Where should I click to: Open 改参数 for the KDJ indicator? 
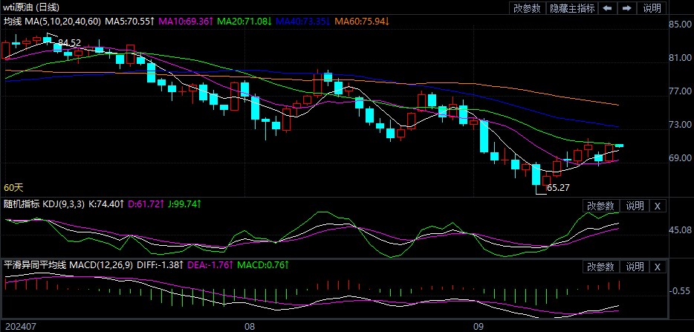coord(600,206)
